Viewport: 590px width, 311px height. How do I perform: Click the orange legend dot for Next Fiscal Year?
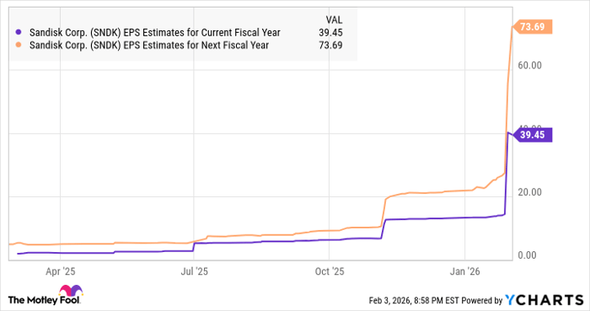(x=19, y=46)
